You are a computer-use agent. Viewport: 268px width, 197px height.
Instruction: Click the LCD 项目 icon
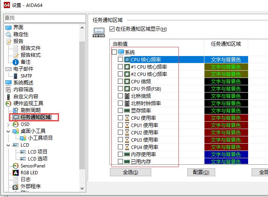point(23,152)
